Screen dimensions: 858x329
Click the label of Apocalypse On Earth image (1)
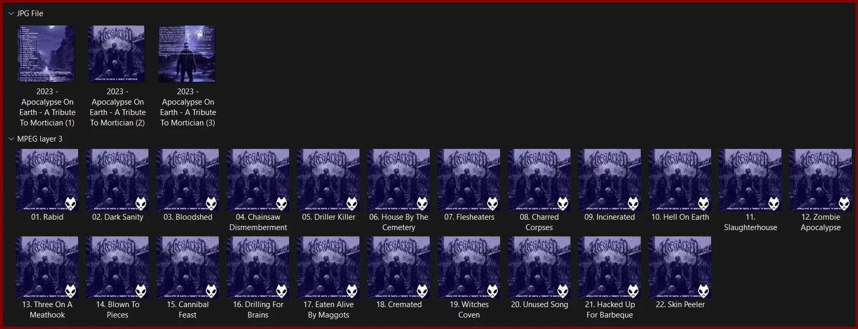coord(47,107)
